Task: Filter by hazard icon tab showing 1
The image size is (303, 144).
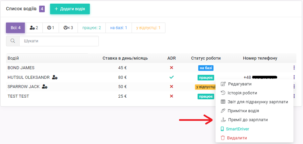Action: click(51, 28)
